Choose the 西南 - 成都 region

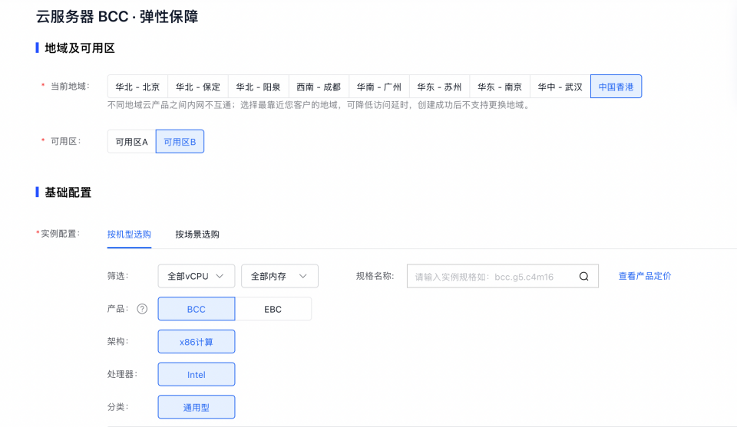pos(319,87)
